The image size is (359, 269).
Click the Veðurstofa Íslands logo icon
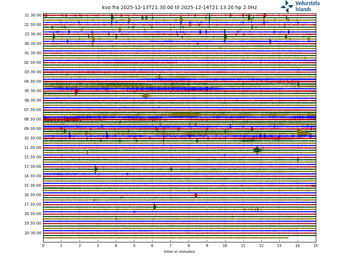pyautogui.click(x=287, y=6)
